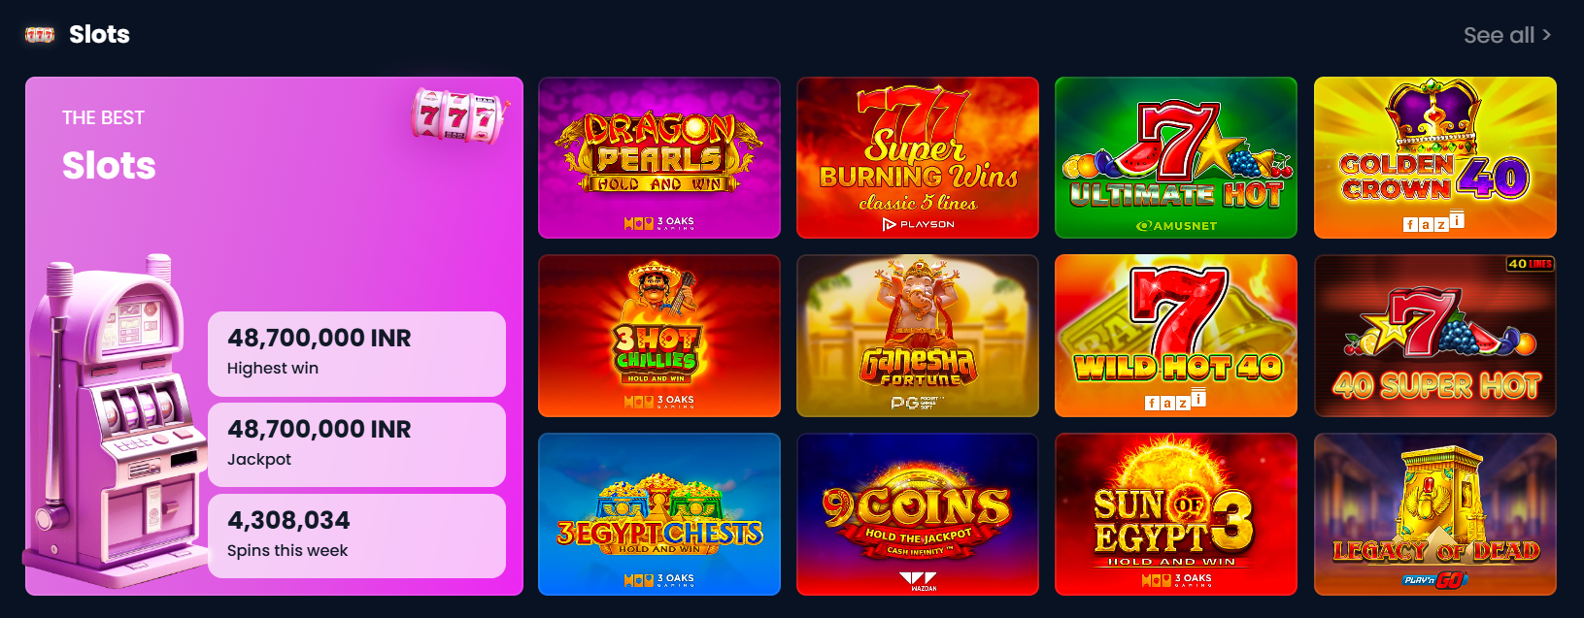Play 3 Hot Chillies slot
Screen dimensions: 1584x618
pos(659,336)
